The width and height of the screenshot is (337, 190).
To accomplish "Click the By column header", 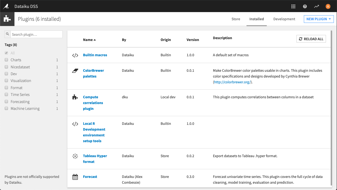I will [124, 40].
